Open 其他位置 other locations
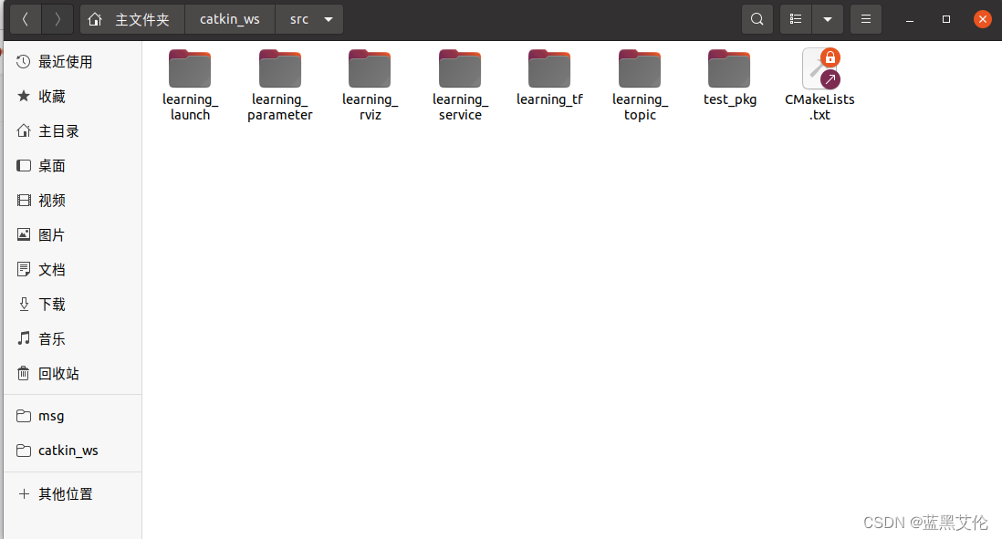This screenshot has width=1002, height=539. [x=73, y=493]
